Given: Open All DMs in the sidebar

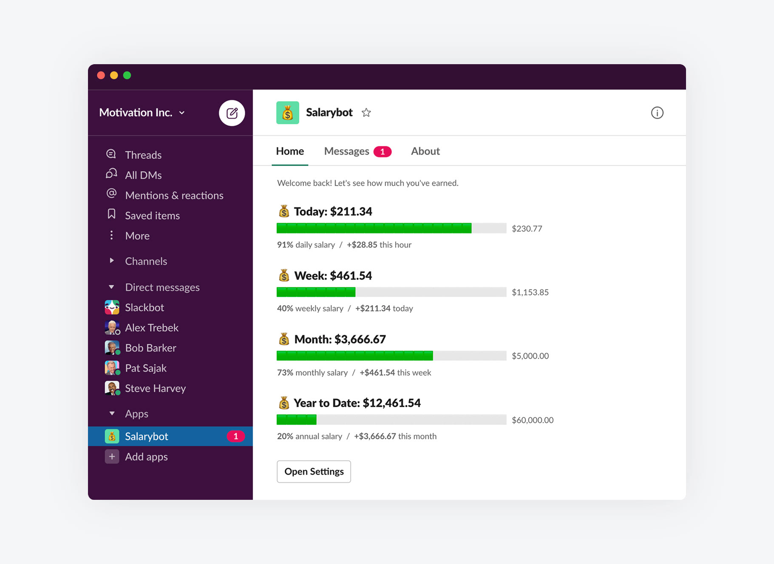Looking at the screenshot, I should (x=143, y=175).
